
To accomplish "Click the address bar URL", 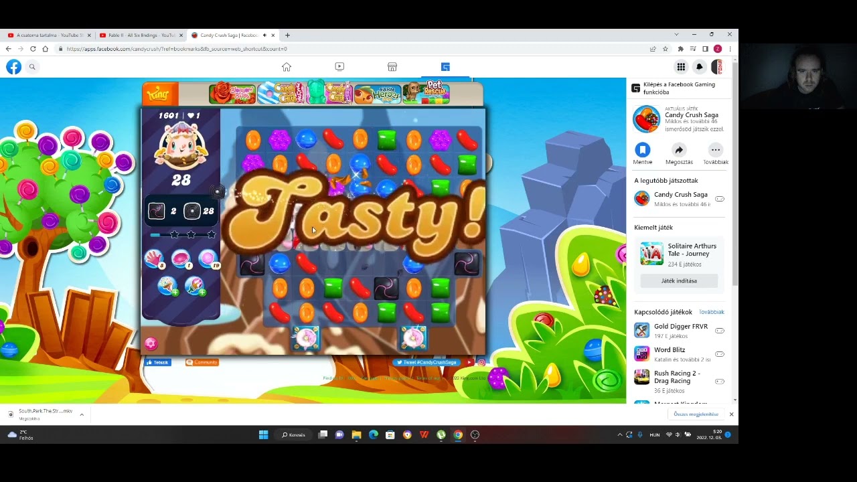I will pyautogui.click(x=177, y=49).
